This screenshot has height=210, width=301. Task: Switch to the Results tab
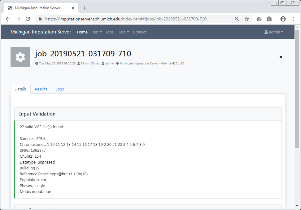coord(41,89)
